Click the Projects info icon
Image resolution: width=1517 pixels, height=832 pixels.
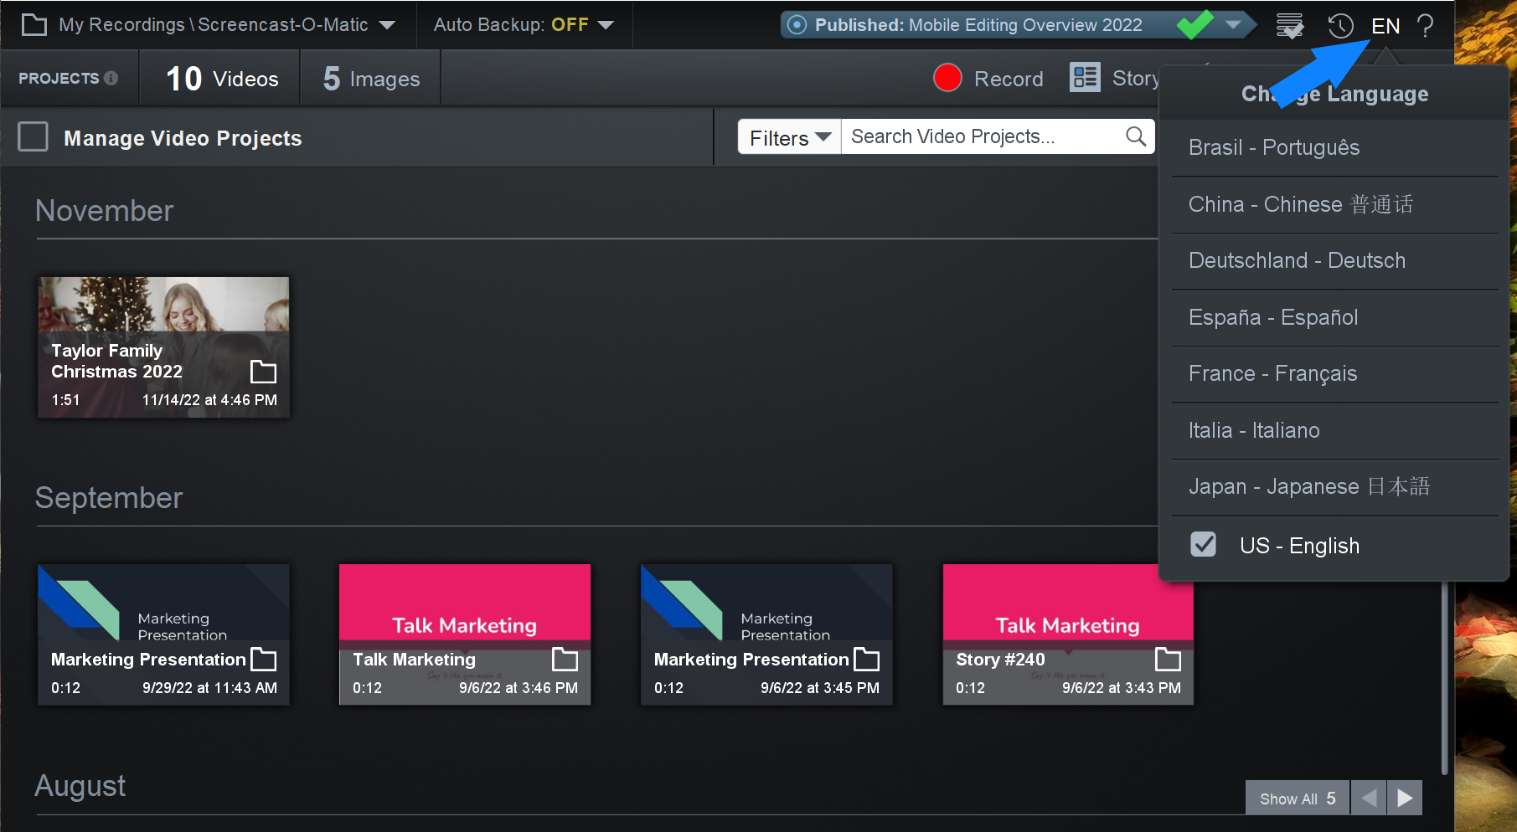(x=111, y=78)
